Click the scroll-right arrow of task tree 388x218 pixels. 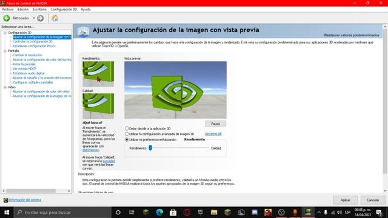[x=69, y=191]
